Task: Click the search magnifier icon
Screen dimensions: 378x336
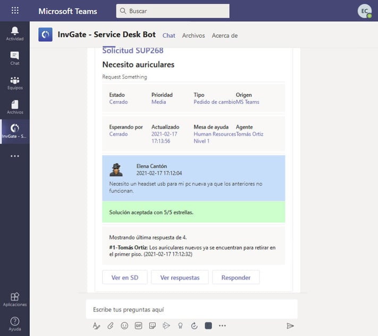Action: point(123,11)
